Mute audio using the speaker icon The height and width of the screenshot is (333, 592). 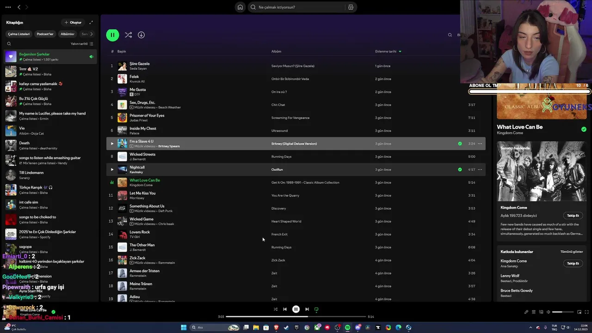pyautogui.click(x=548, y=312)
